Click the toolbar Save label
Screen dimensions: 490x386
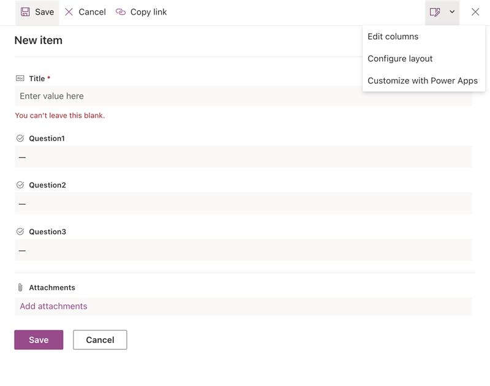point(44,12)
